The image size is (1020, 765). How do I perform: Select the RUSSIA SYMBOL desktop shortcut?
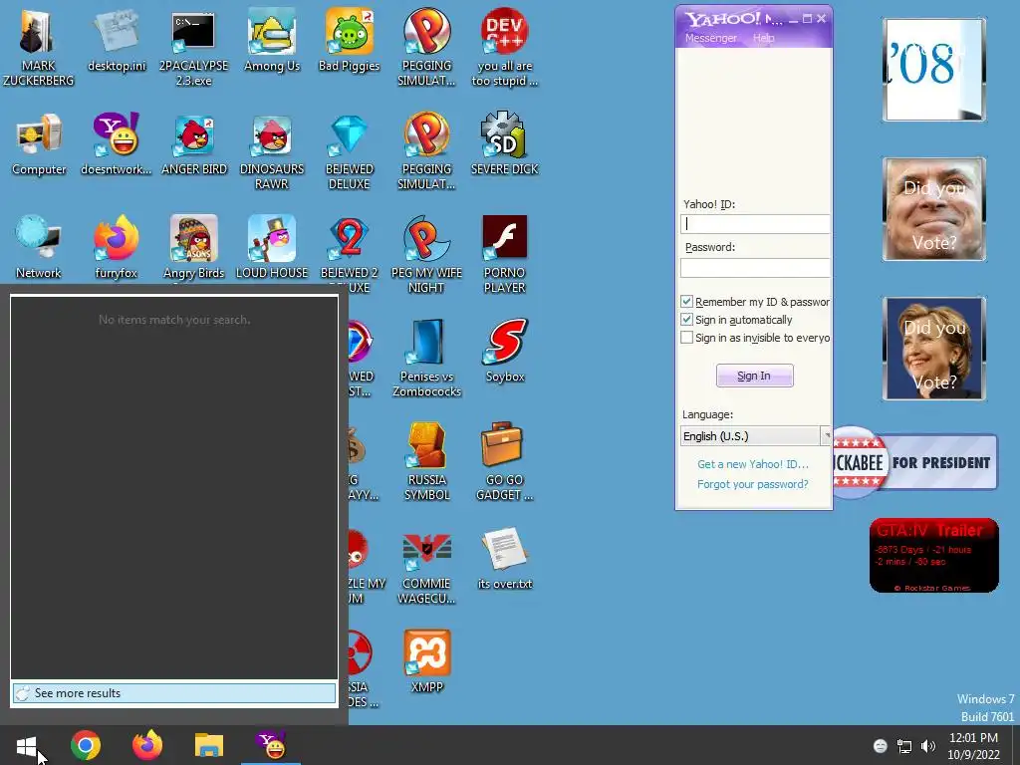tap(426, 460)
